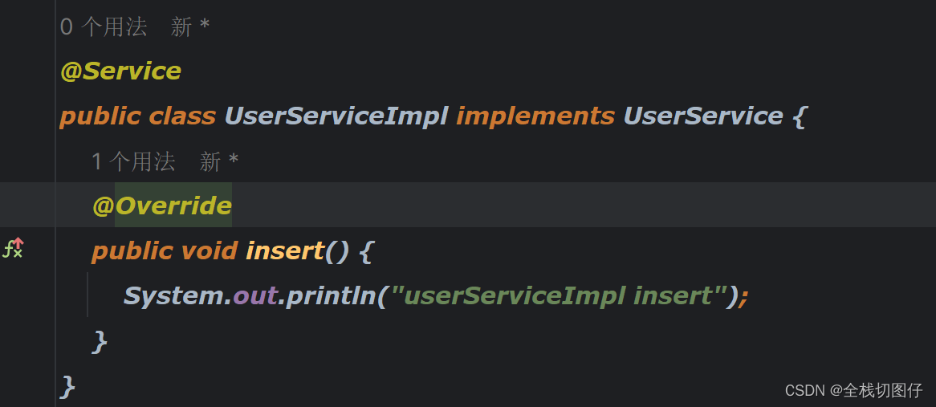936x407 pixels.
Task: Click the closing brace of the insert method
Action: coord(100,341)
